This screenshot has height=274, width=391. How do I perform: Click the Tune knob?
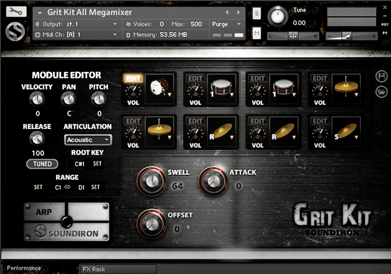pos(277,16)
